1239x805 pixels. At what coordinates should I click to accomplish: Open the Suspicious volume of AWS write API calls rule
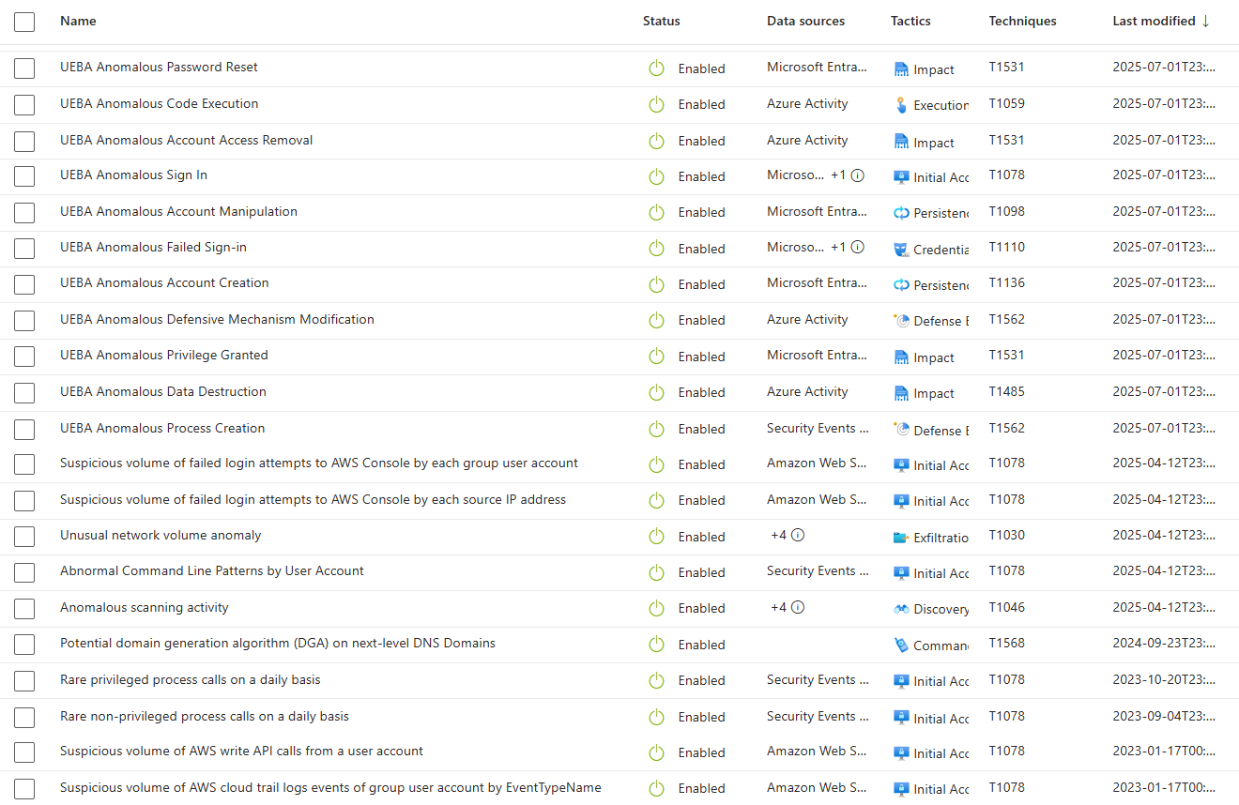coord(241,752)
